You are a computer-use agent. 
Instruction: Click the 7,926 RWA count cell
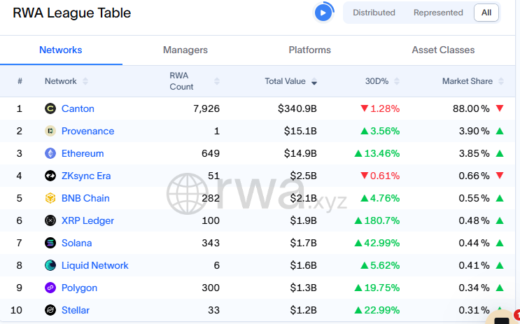point(206,108)
